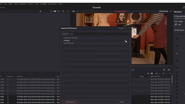
Task: Click the H.264 video codec icon
Action: [x=176, y=21]
